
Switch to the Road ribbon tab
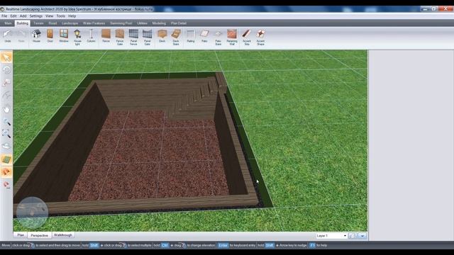[52, 23]
